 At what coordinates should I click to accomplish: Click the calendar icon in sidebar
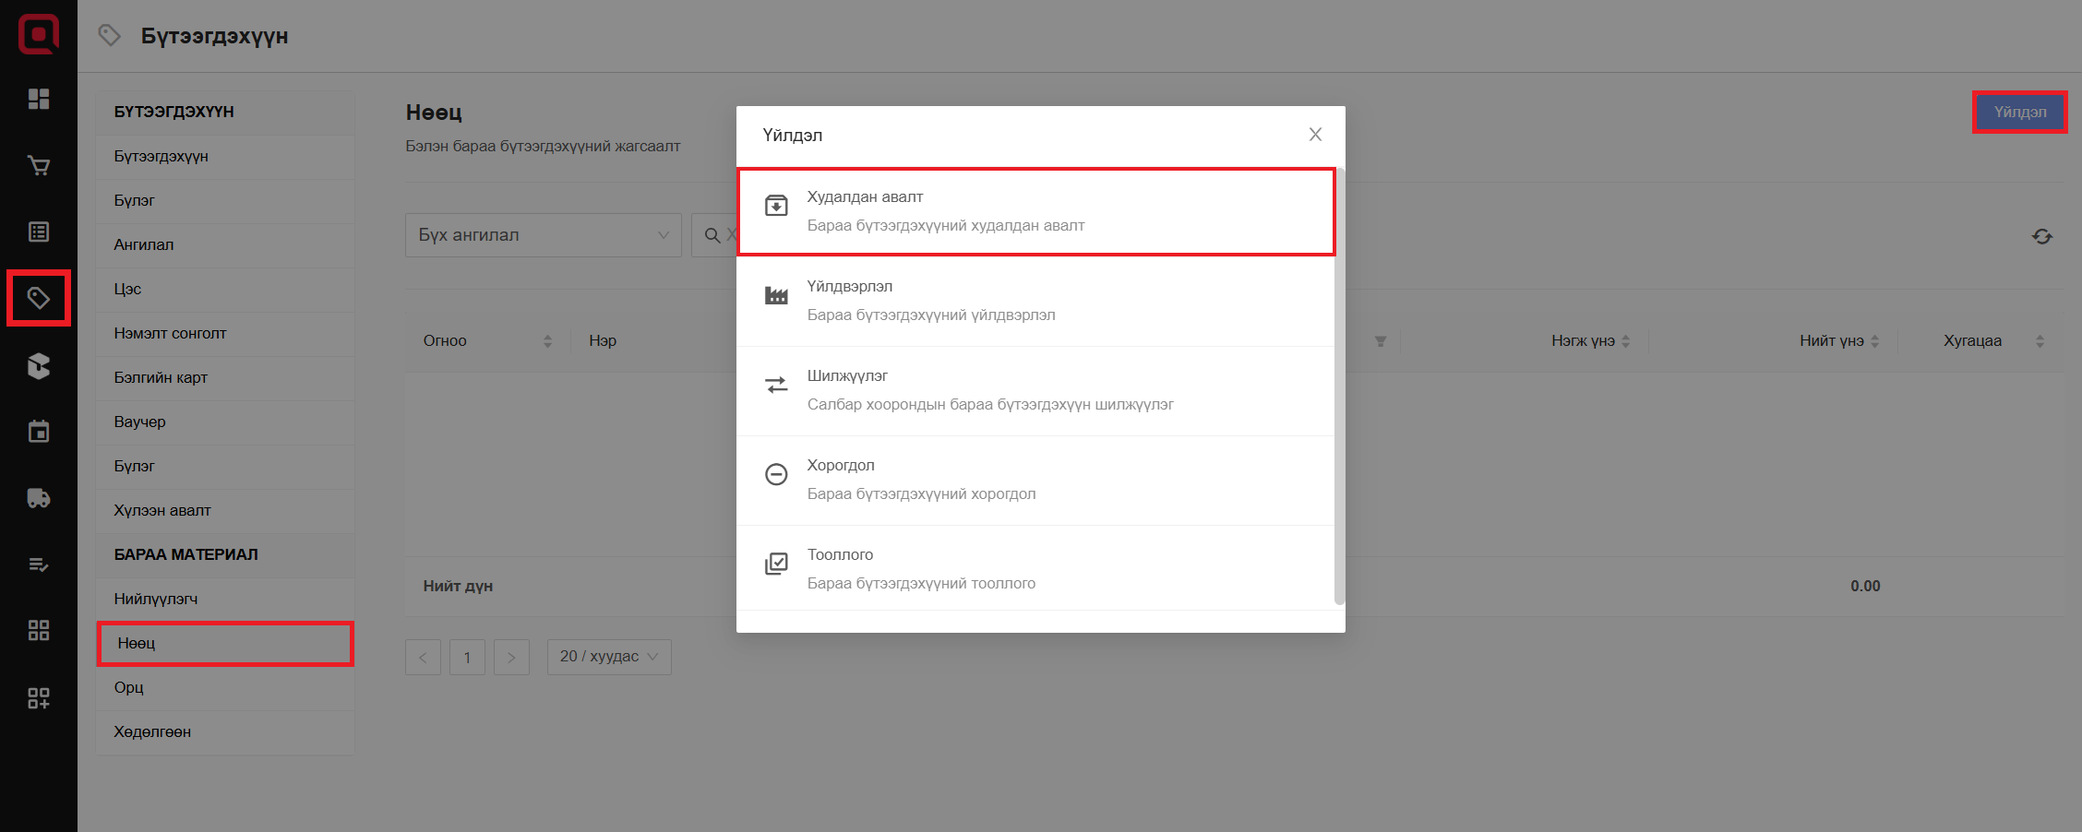(x=39, y=432)
